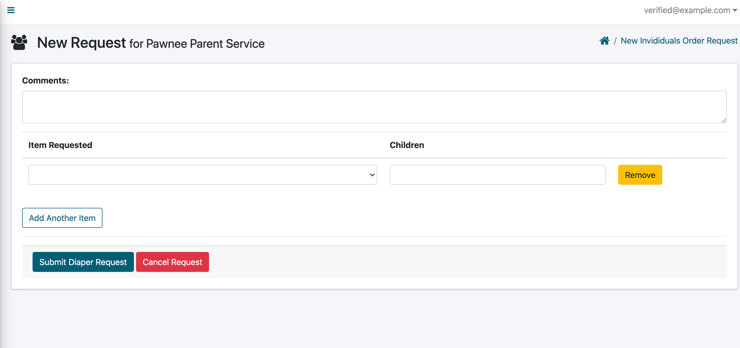
Task: Click into the Children input field
Action: click(x=497, y=175)
